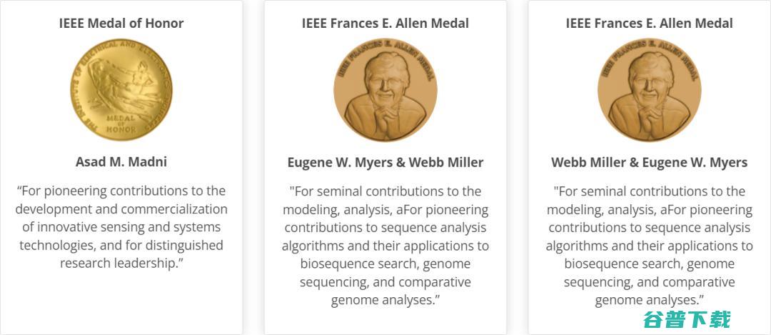Open the IEEE Medal of Honor heading
The image size is (771, 335).
[x=121, y=23]
